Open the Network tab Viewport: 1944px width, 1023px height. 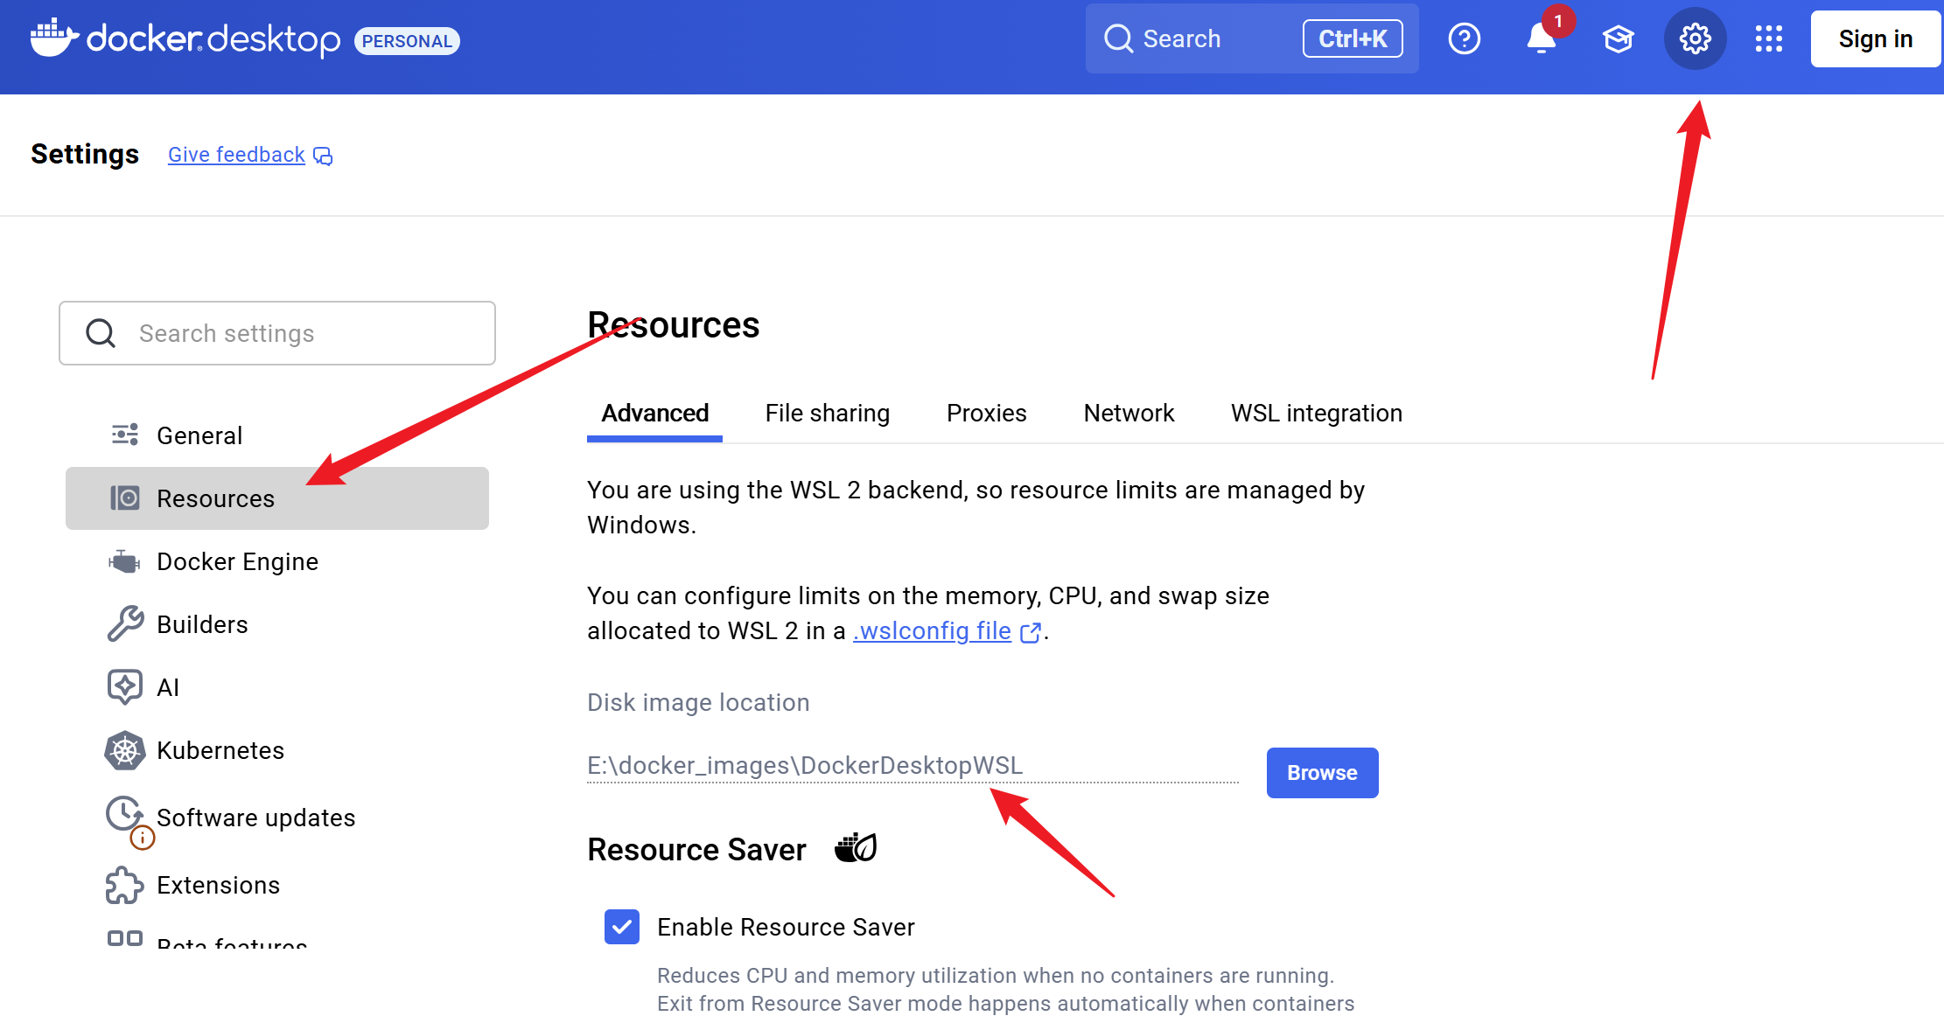pos(1129,413)
